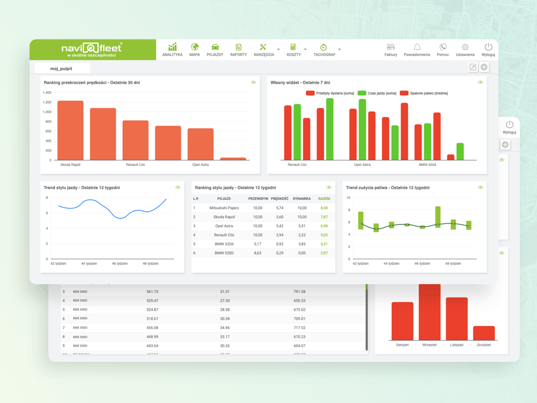Click the Opel Astra total 6,98

[x=324, y=226]
